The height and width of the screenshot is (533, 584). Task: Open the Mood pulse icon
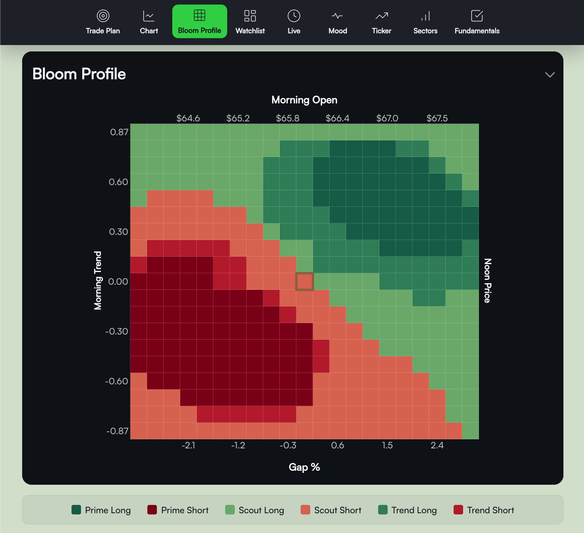[337, 16]
